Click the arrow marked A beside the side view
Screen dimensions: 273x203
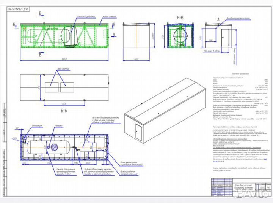pyautogui.click(x=113, y=34)
